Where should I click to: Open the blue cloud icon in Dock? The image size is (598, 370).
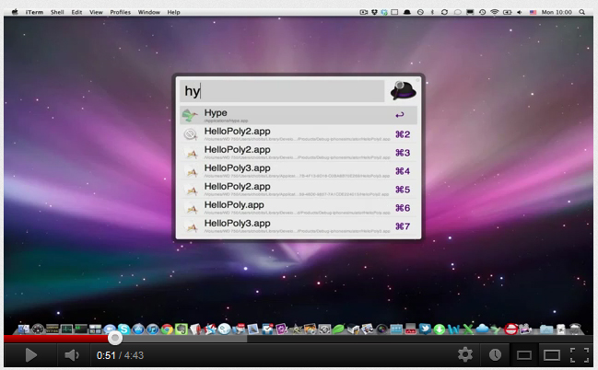click(483, 329)
